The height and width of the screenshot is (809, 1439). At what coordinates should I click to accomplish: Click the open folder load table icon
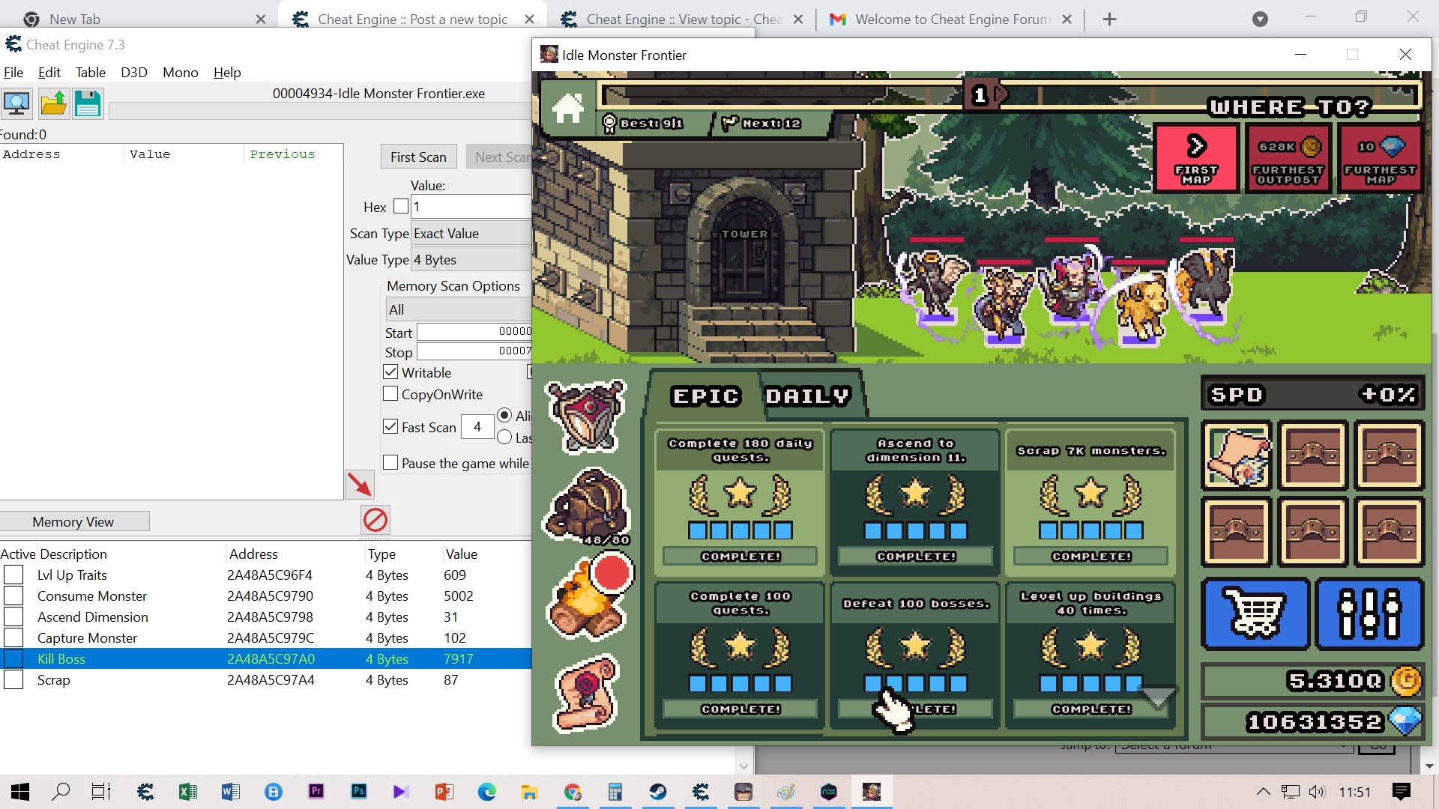tap(53, 103)
